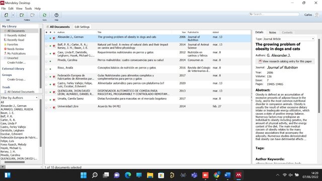Open PDF icon for Alexander.J., German row
Image resolution: width=322 pixels, height=181 pixels.
[x=54, y=38]
